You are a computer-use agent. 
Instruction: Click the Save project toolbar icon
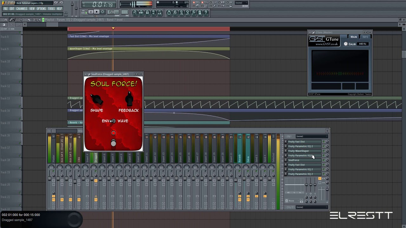(175, 13)
